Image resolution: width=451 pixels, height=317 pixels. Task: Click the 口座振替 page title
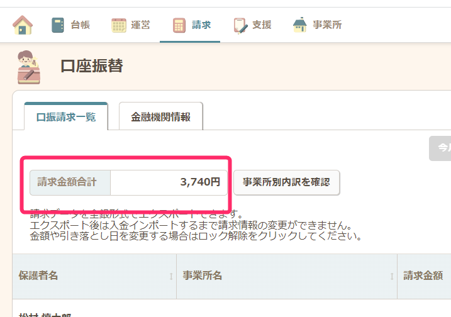pyautogui.click(x=91, y=65)
